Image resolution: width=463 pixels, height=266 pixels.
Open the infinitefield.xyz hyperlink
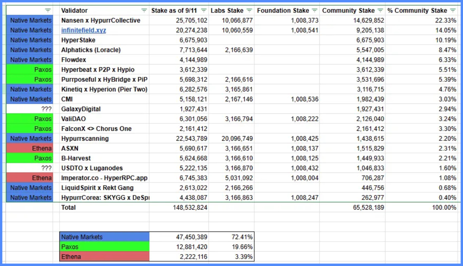pyautogui.click(x=84, y=30)
